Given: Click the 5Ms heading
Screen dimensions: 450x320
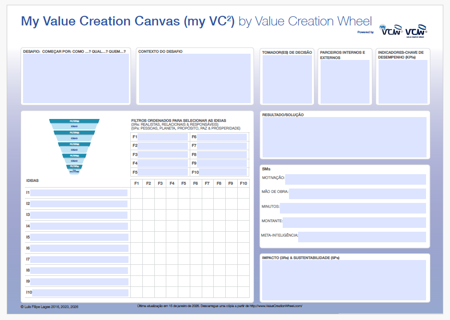Looking at the screenshot, I should (x=266, y=169).
